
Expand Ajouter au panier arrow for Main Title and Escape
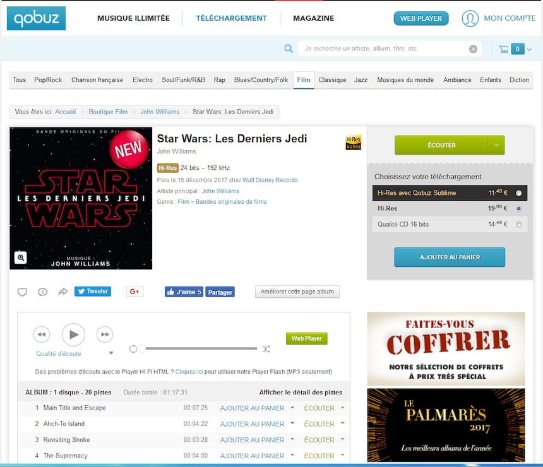[x=292, y=408]
